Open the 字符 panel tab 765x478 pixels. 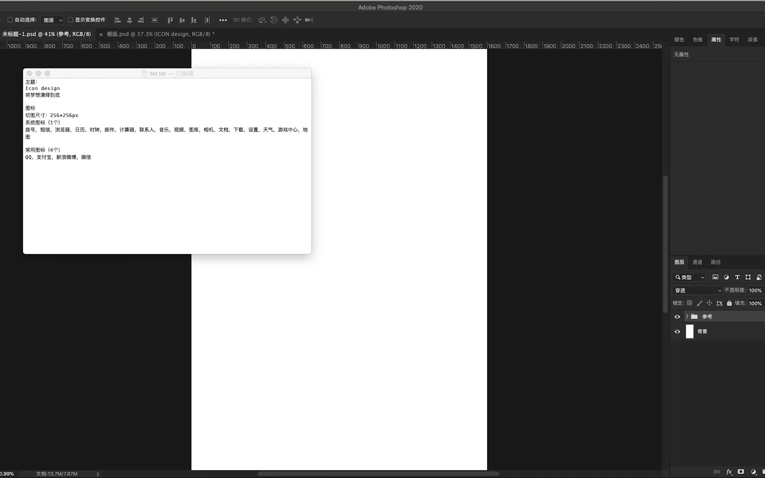[734, 39]
